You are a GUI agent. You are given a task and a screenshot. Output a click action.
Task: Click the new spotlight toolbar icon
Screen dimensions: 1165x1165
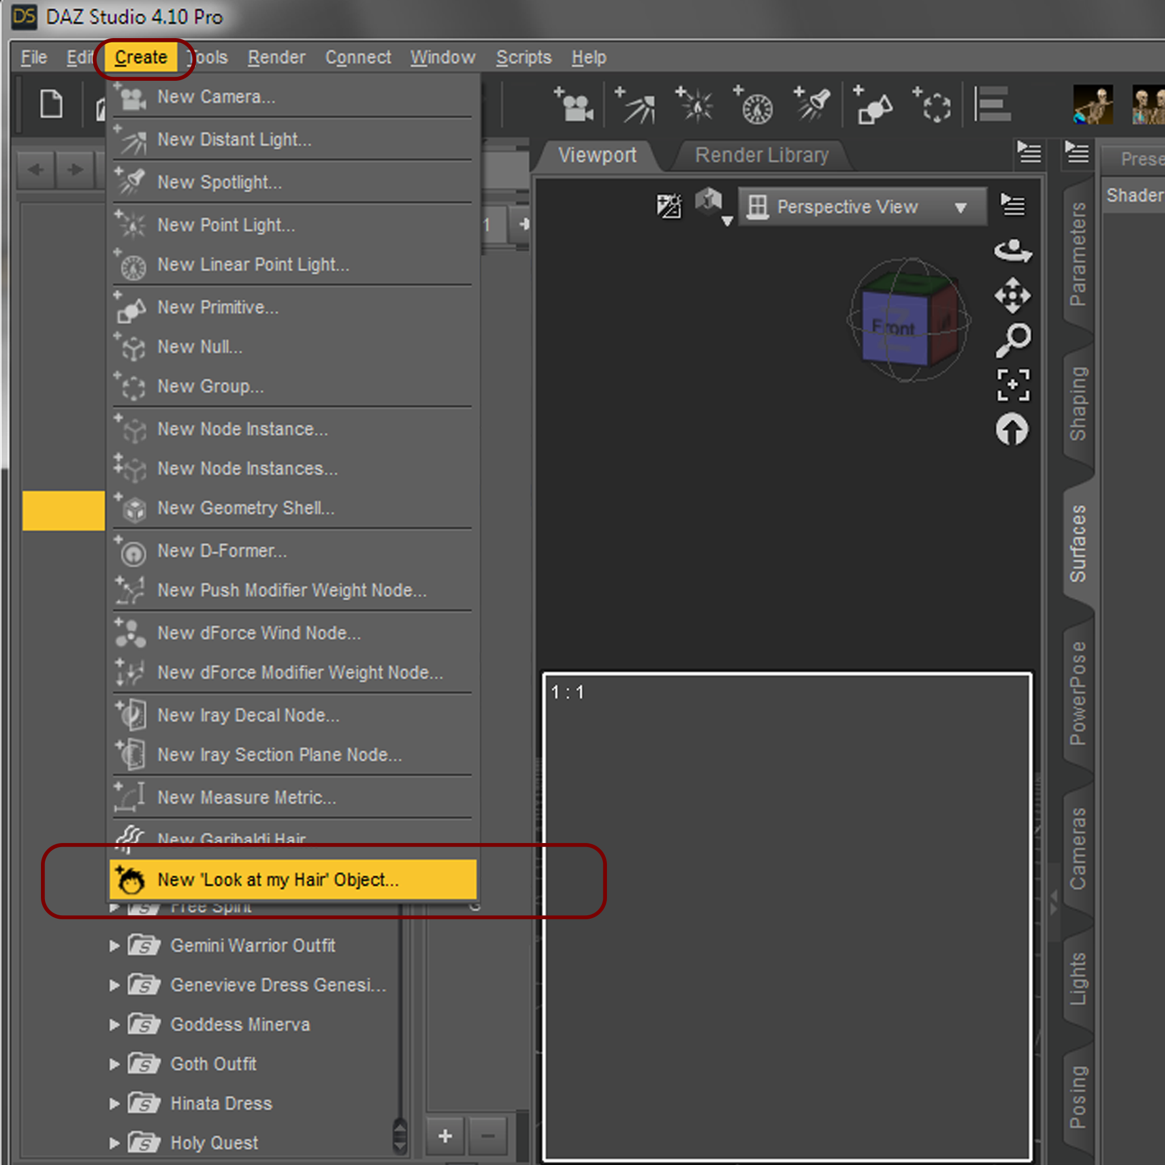pos(813,106)
